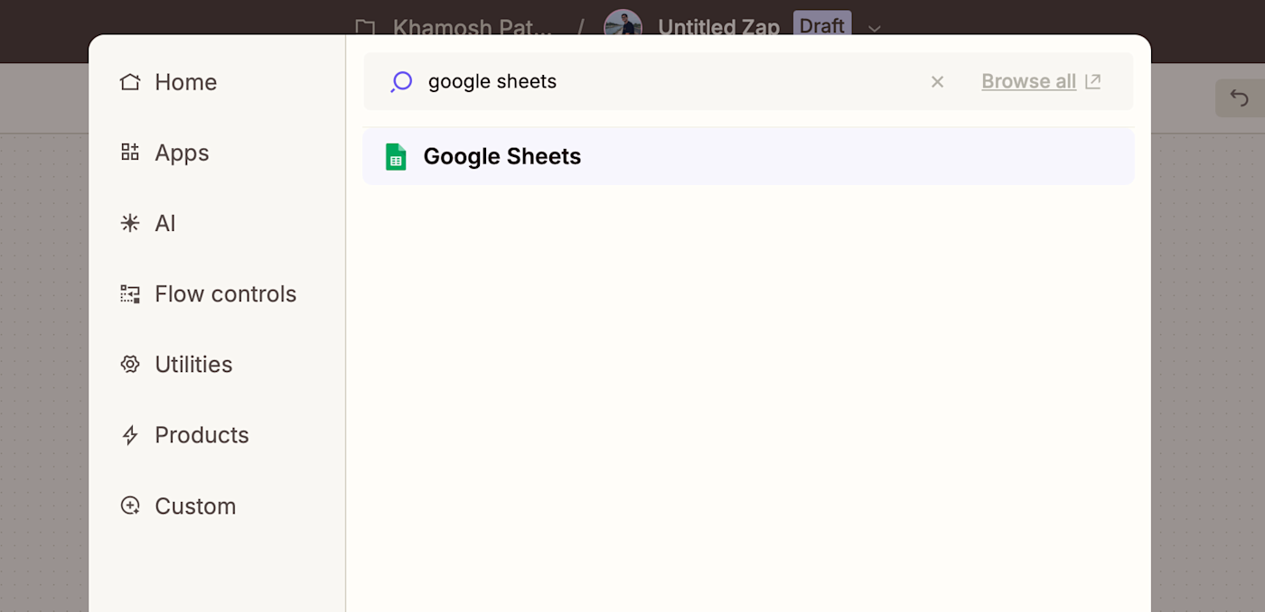The image size is (1265, 612).
Task: Click the Utilities gear icon
Action: [x=130, y=364]
